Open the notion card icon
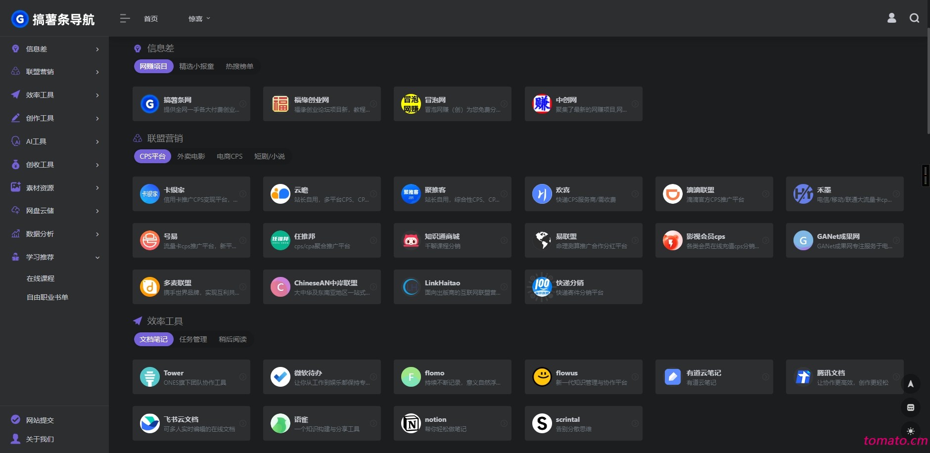The height and width of the screenshot is (453, 930). [411, 423]
